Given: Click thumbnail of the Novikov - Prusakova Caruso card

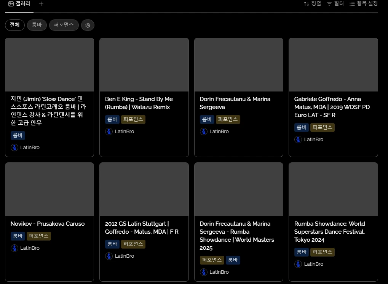Looking at the screenshot, I should tap(49, 189).
